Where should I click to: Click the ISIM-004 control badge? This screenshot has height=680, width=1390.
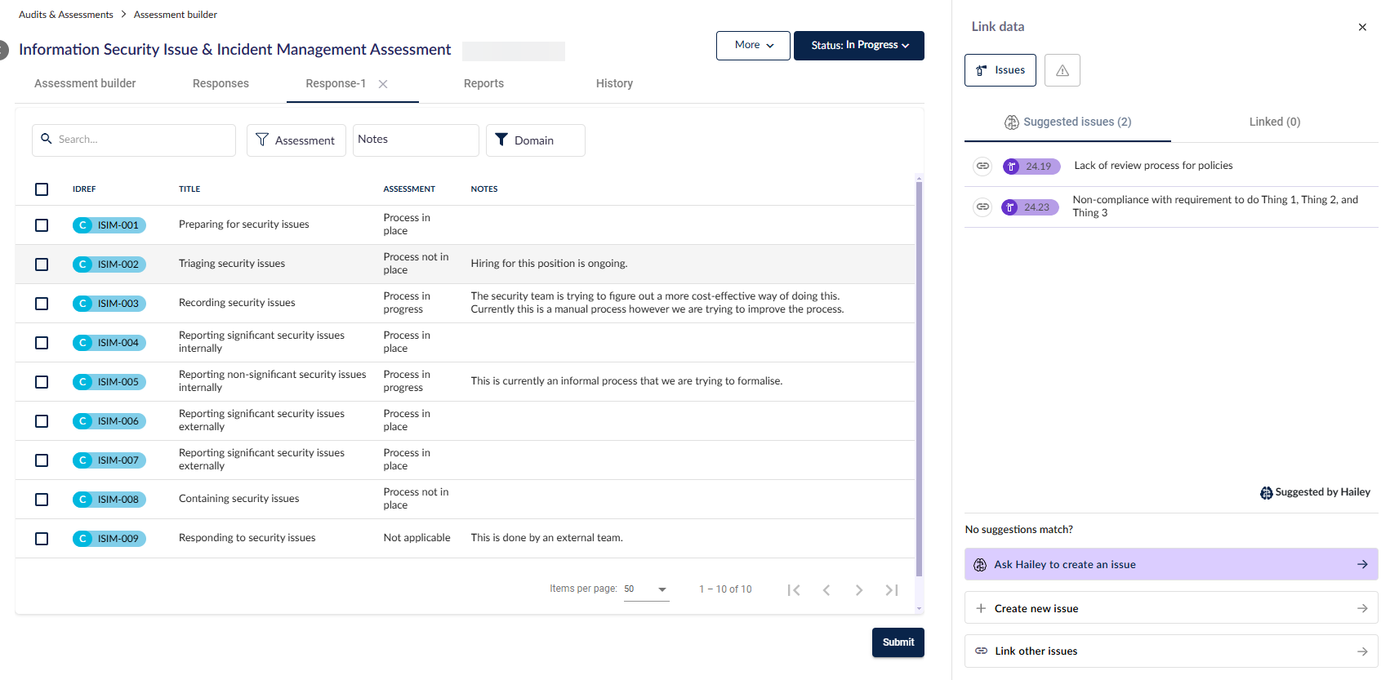click(109, 343)
